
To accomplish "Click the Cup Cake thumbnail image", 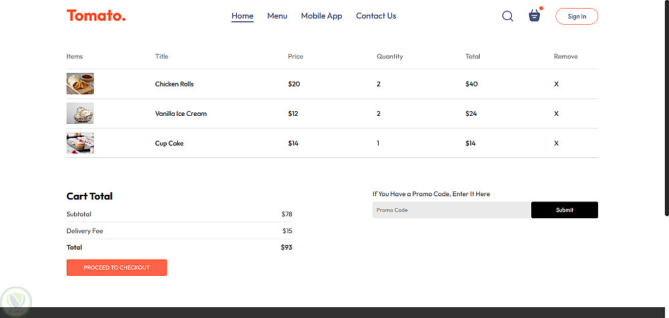I will tap(80, 143).
